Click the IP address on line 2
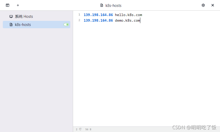The image size is (220, 132). pos(98,20)
